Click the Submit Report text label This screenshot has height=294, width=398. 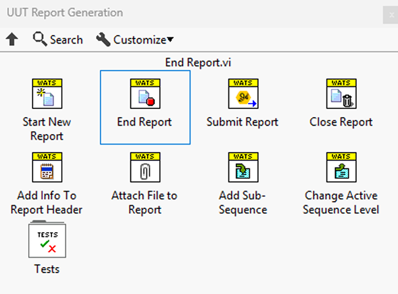[242, 122]
